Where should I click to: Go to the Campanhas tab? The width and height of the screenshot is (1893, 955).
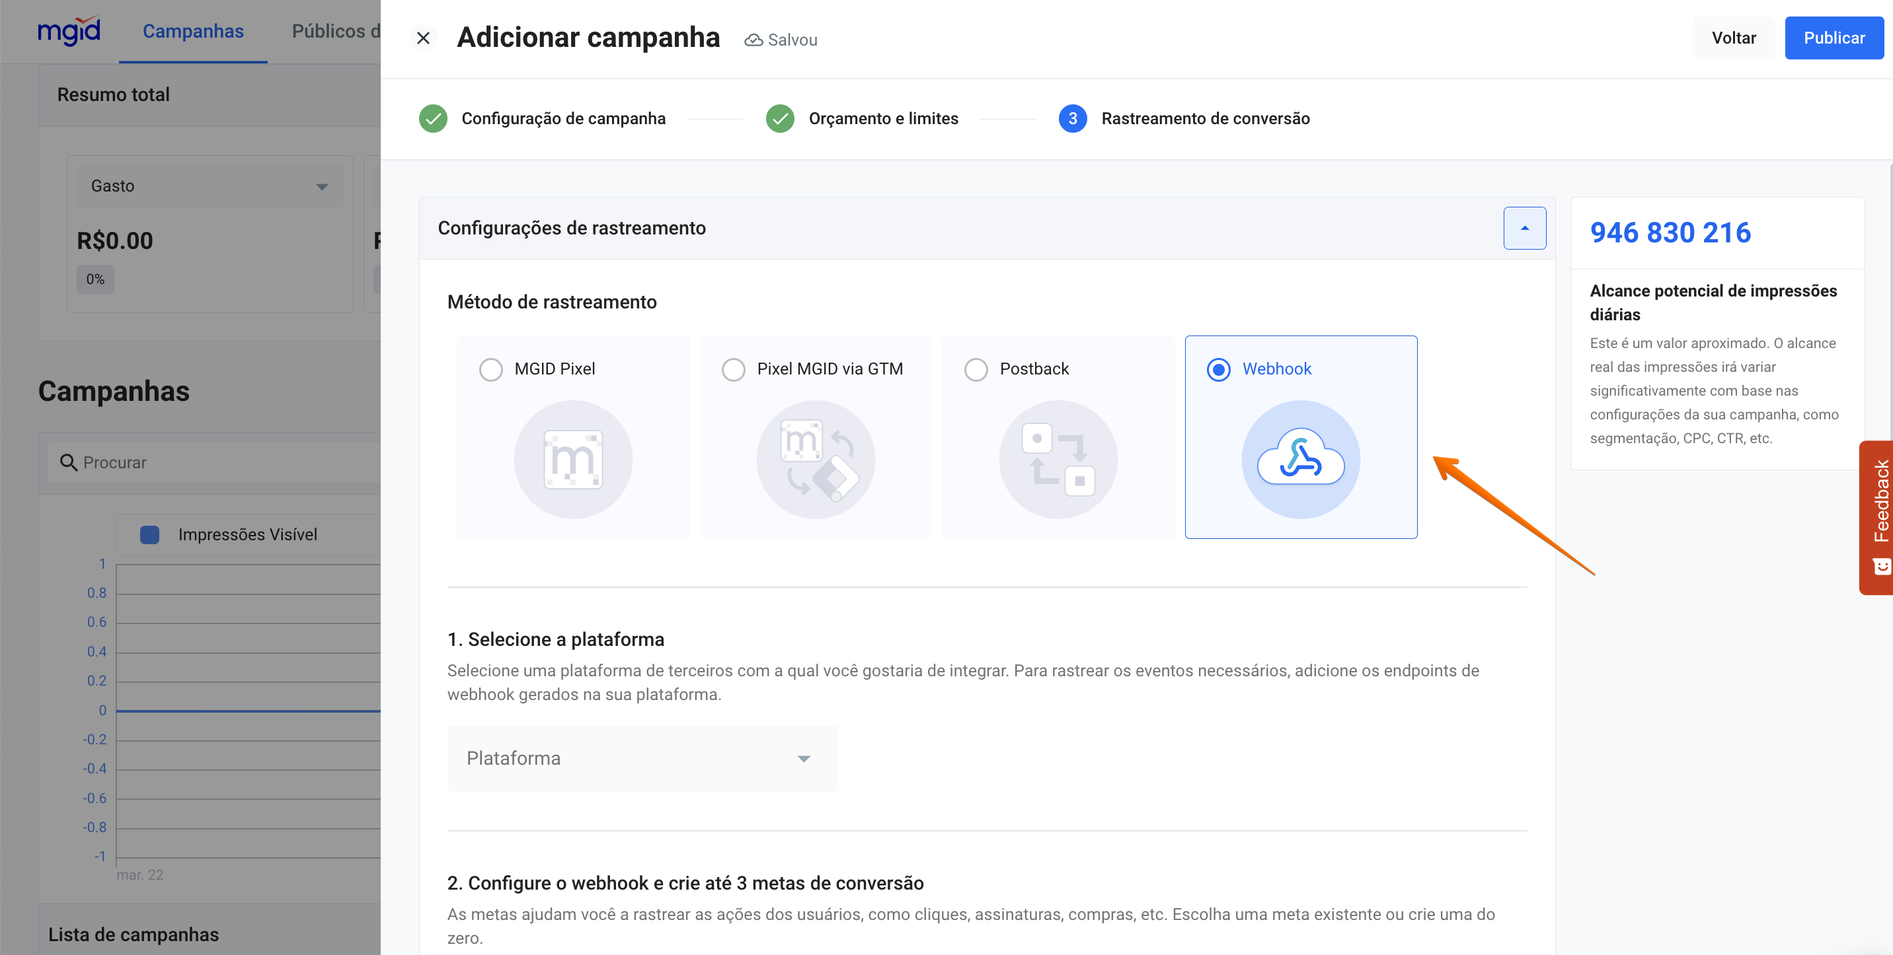[x=192, y=32]
